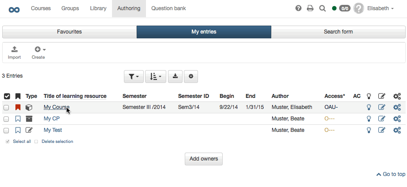The width and height of the screenshot is (407, 187).
Task: Open the My CP link
Action: tap(52, 119)
